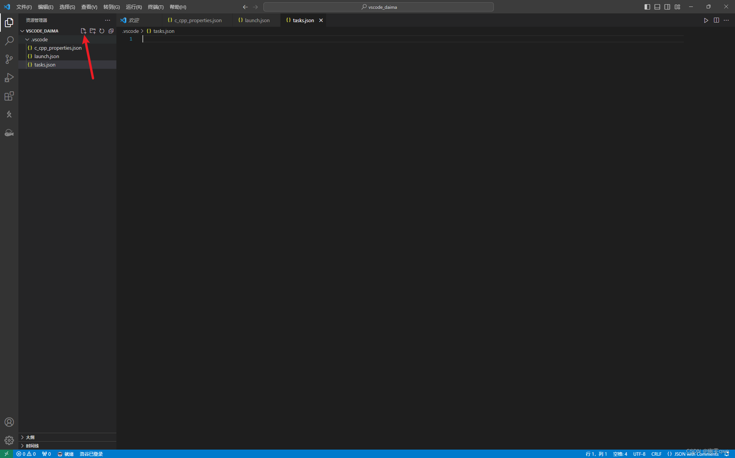The image size is (735, 458).
Task: Click the New Folder icon in explorer header
Action: coord(93,31)
